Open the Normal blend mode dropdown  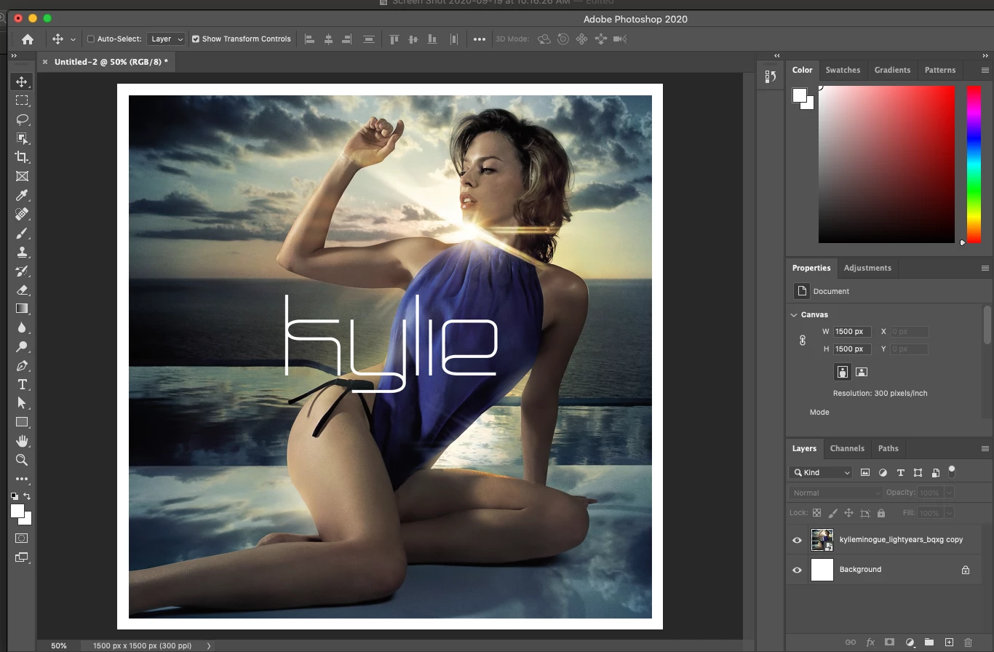[835, 493]
